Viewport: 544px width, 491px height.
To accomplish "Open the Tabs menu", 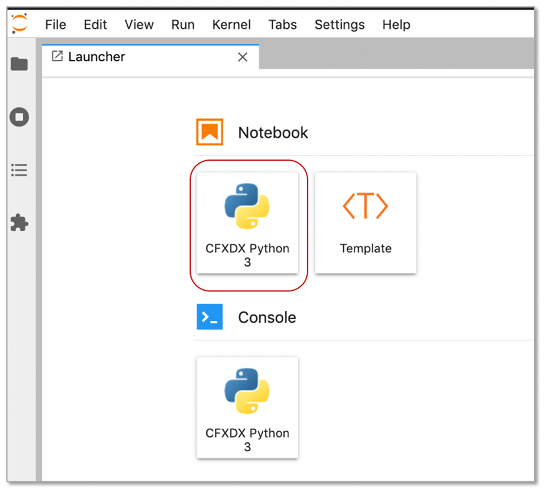I will (x=282, y=24).
